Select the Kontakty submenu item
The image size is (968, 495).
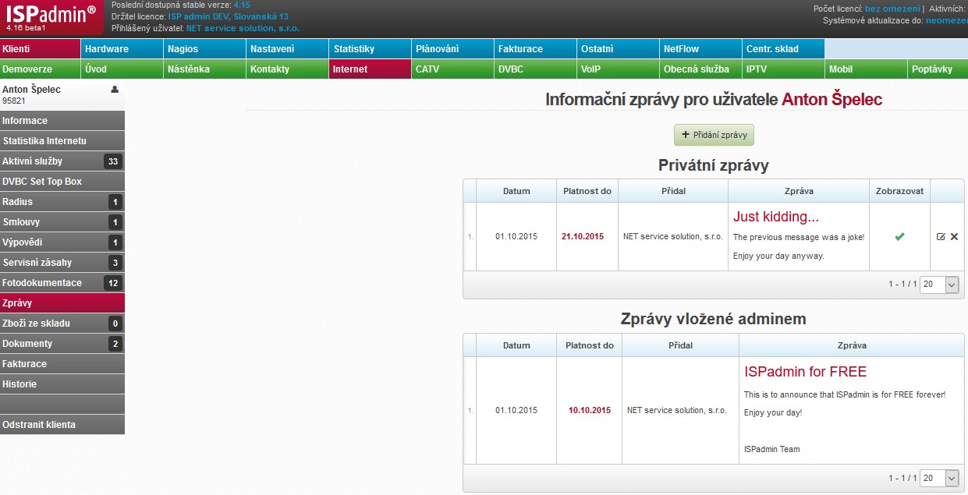[288, 69]
